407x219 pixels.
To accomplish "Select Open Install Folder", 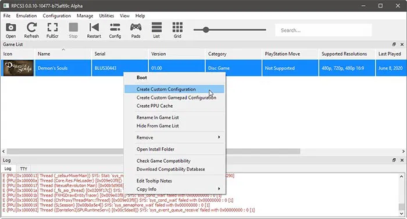I will (x=174, y=149).
